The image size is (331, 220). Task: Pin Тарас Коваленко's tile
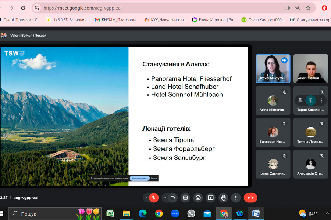click(300, 100)
